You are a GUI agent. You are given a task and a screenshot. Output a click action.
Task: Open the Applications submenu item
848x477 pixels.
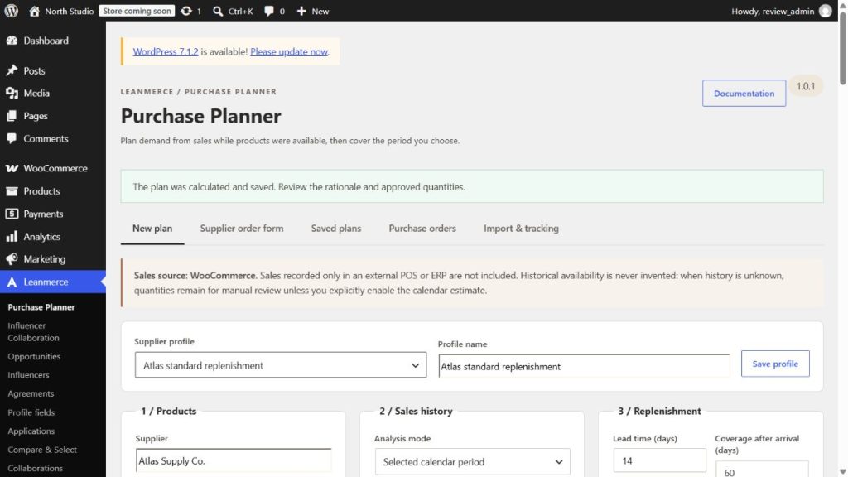31,431
